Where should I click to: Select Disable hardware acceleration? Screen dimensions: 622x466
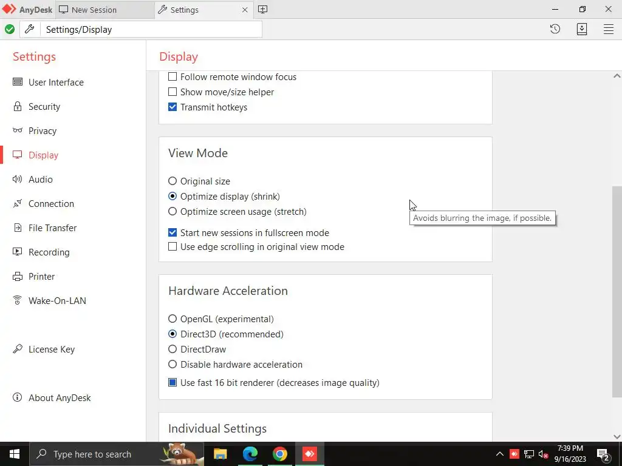click(173, 364)
